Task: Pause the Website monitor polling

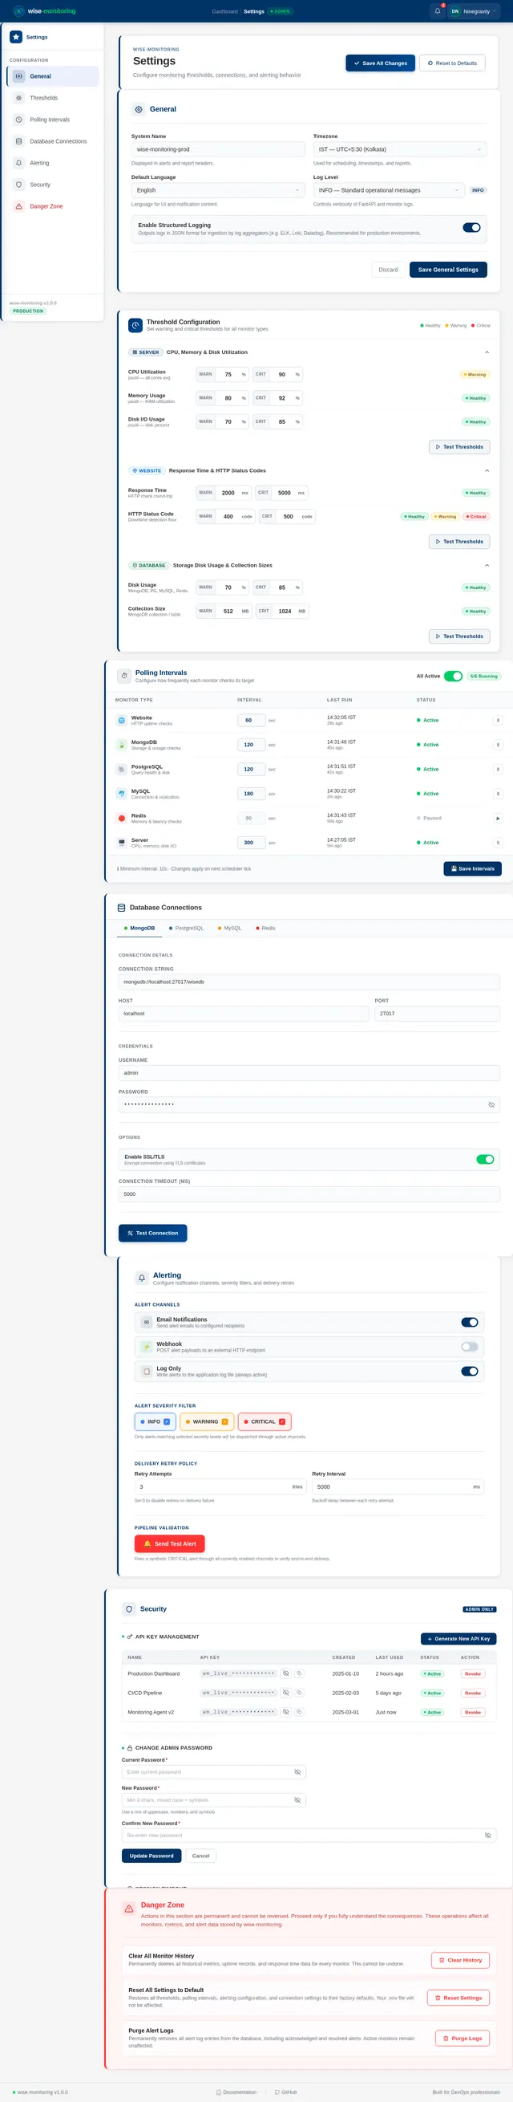Action: point(498,721)
